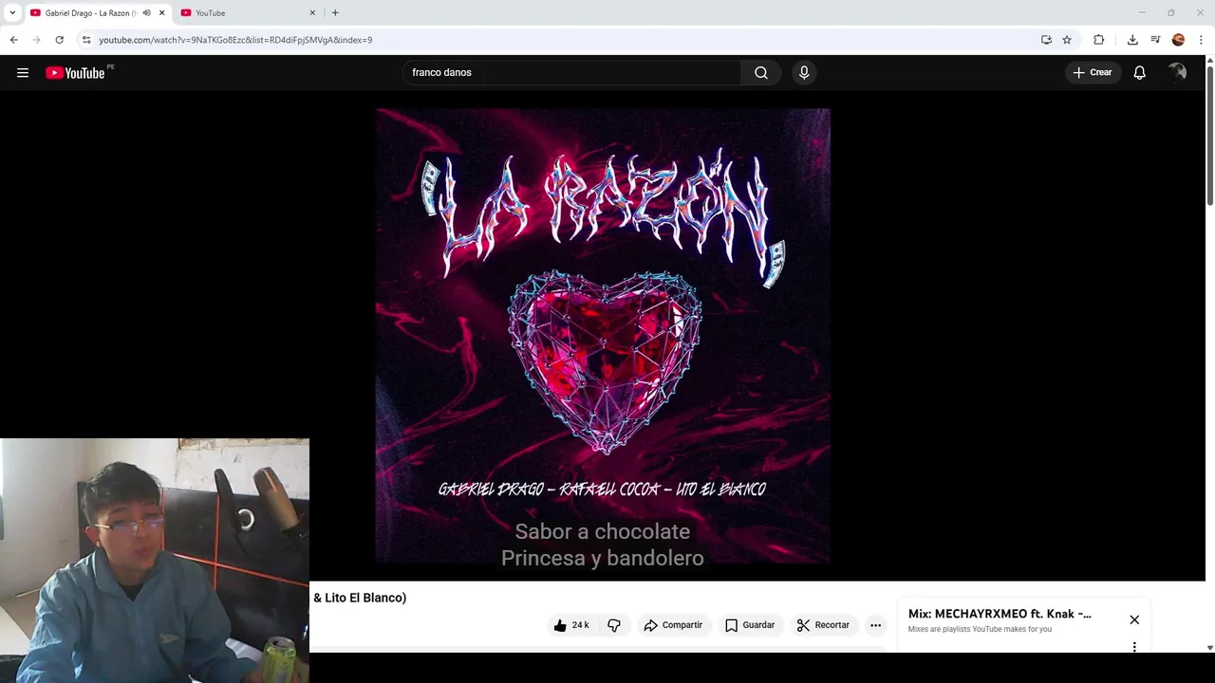Screen dimensions: 1215x683
Task: Close the Gabriel Drago tab
Action: tap(161, 13)
